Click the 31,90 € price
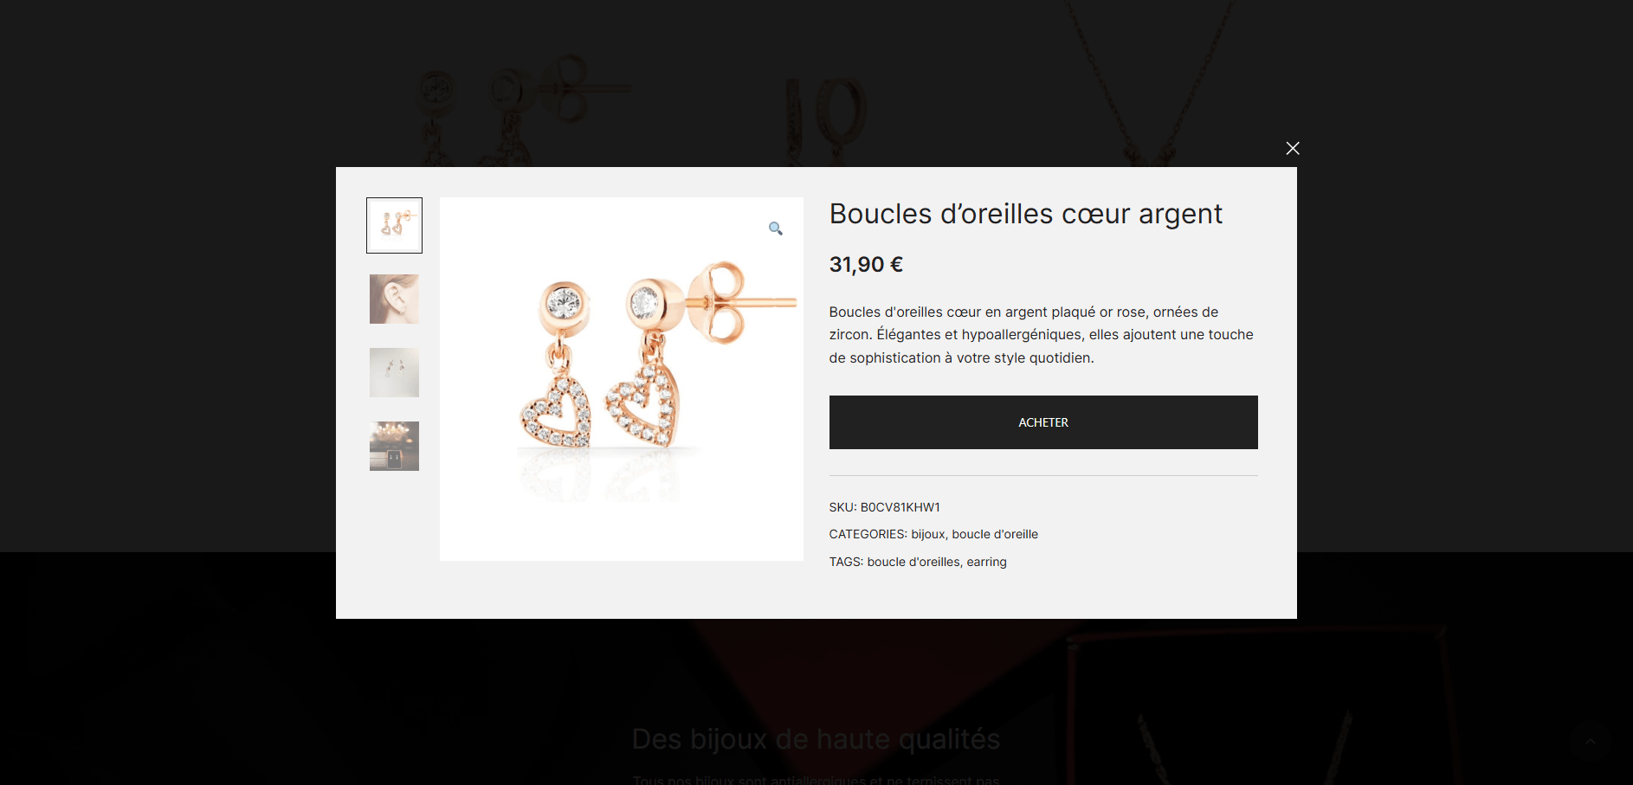1633x785 pixels. (x=866, y=264)
